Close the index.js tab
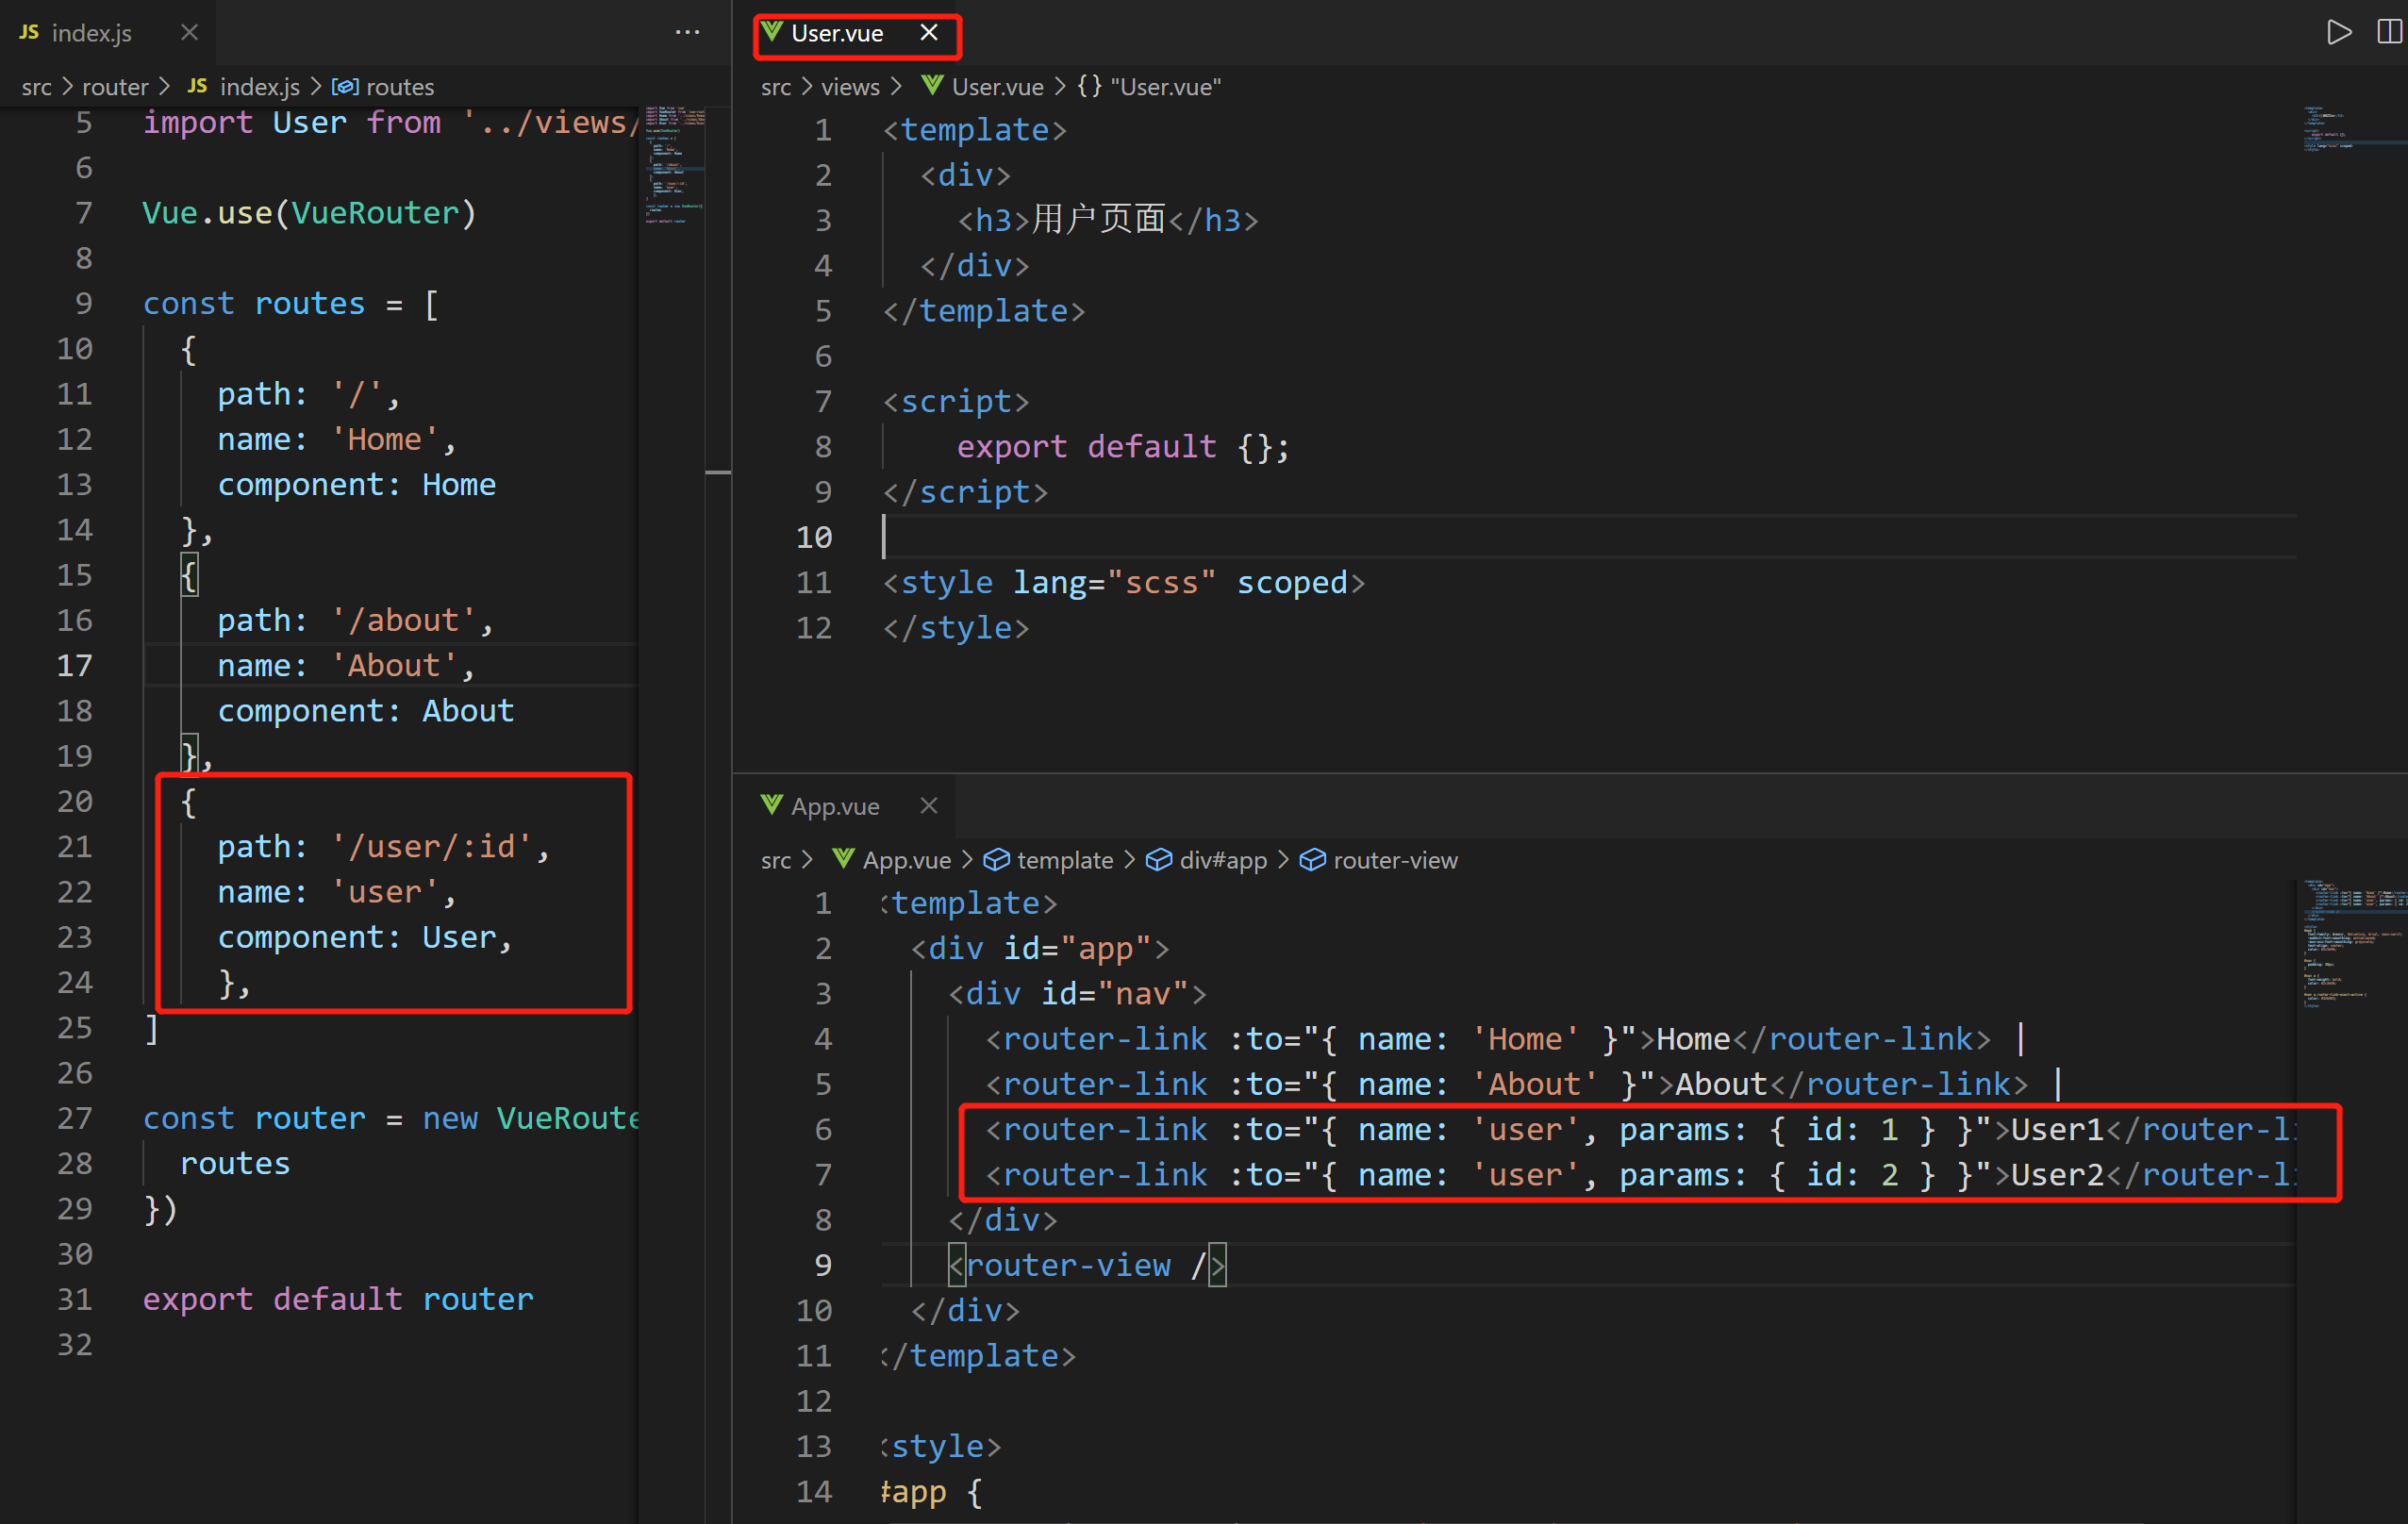This screenshot has width=2408, height=1524. click(x=189, y=33)
